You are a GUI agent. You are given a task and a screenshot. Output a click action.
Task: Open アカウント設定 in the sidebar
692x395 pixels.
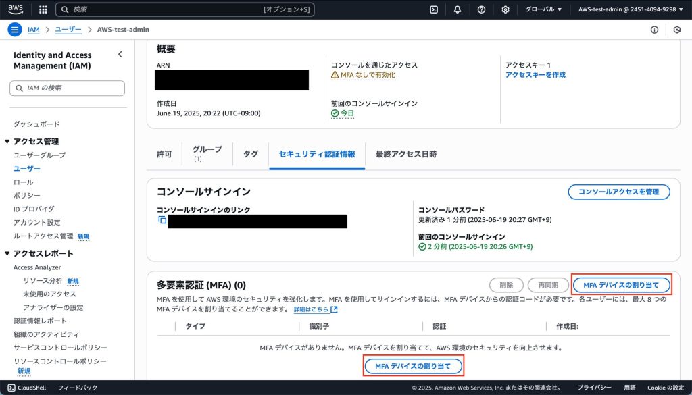point(37,223)
